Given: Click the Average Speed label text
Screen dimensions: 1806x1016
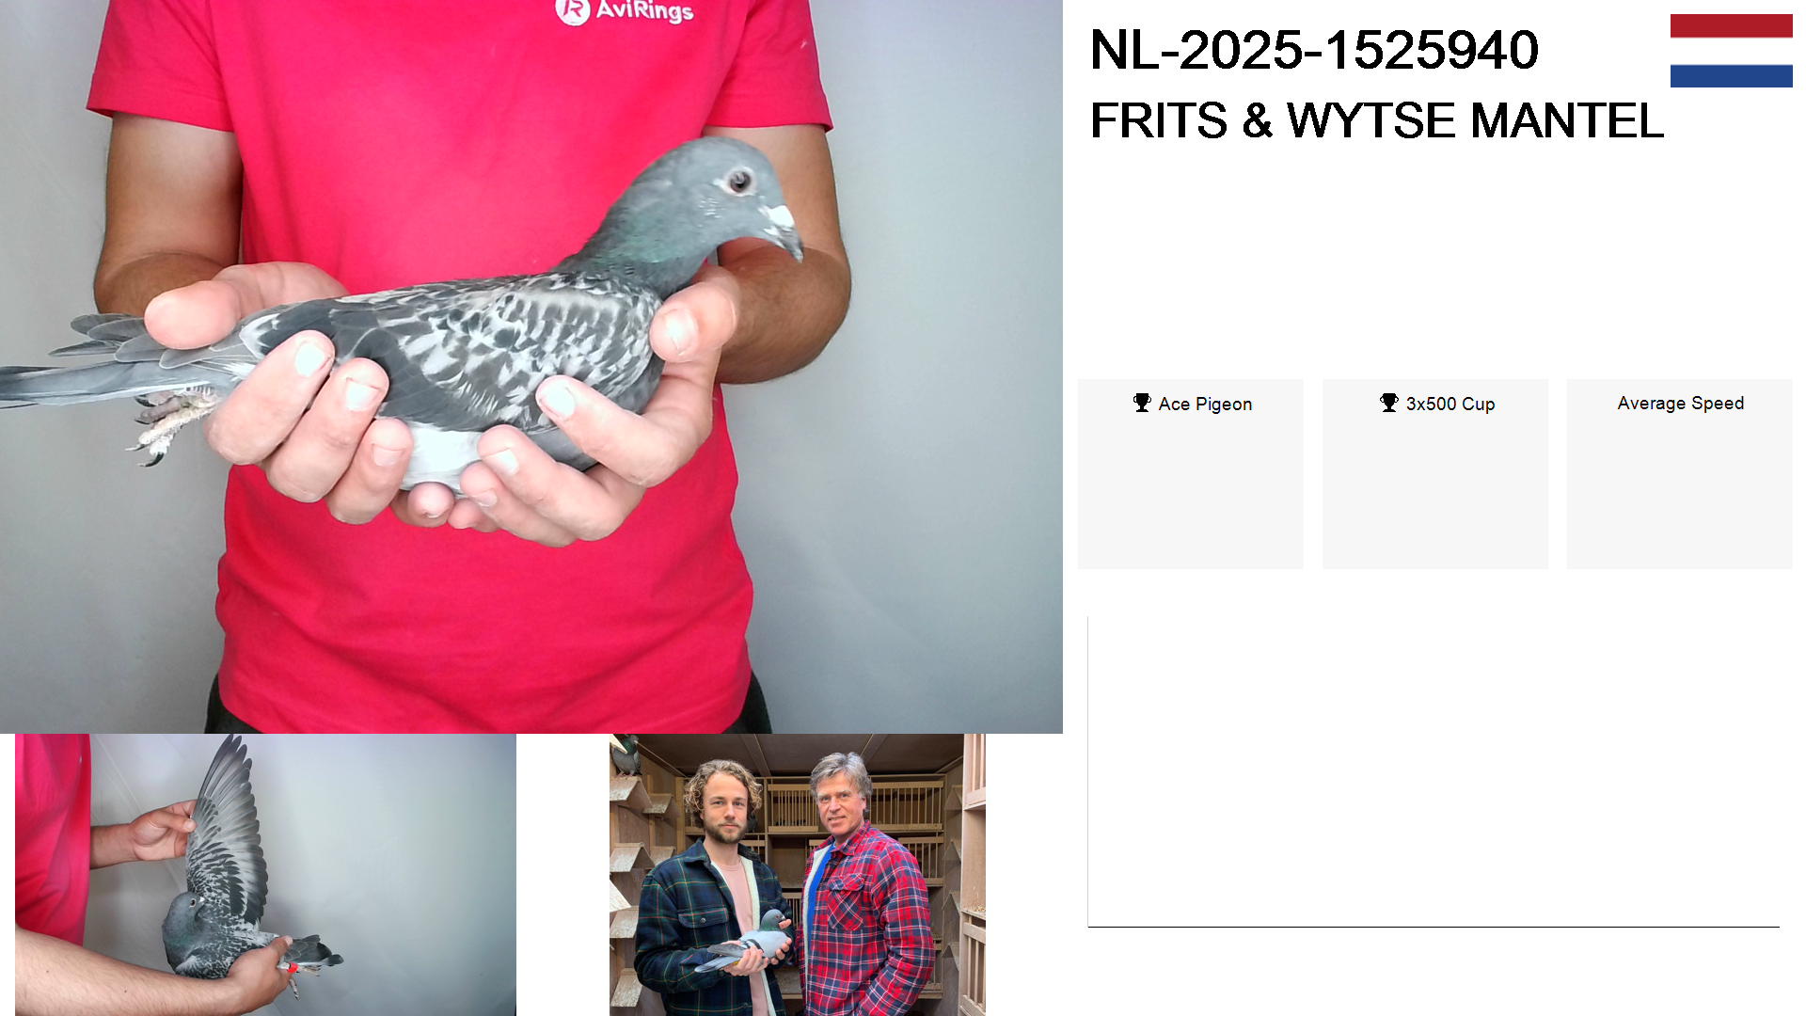Looking at the screenshot, I should pyautogui.click(x=1681, y=403).
